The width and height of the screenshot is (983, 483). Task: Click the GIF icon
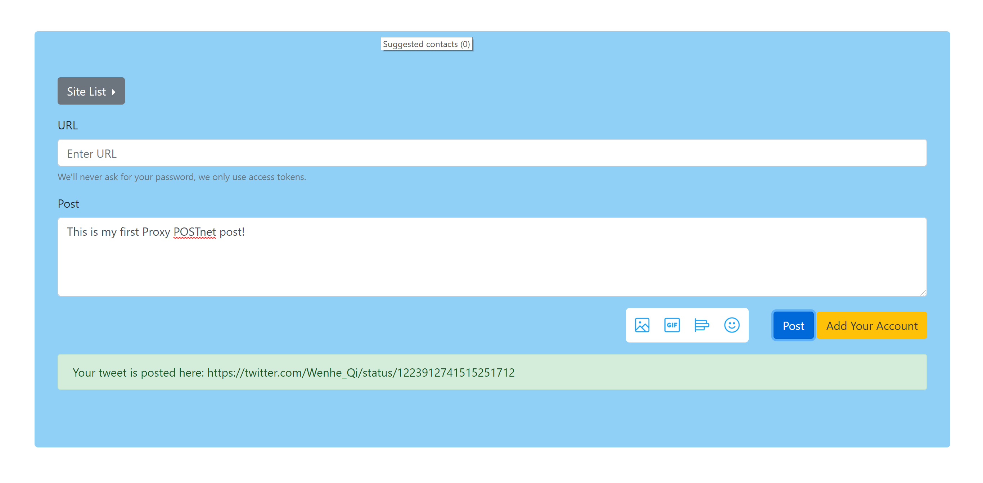click(672, 325)
